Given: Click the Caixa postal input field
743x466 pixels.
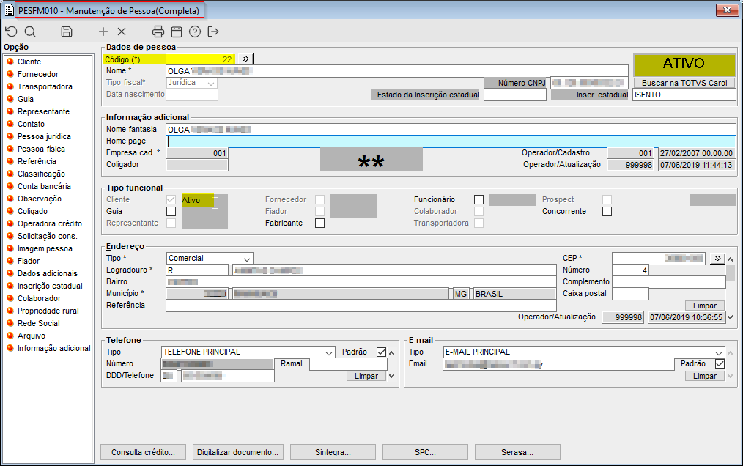Looking at the screenshot, I should click(x=630, y=293).
